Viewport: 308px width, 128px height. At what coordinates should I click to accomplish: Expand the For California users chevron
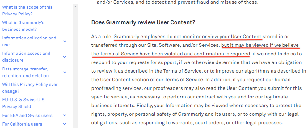pyautogui.click(x=65, y=124)
